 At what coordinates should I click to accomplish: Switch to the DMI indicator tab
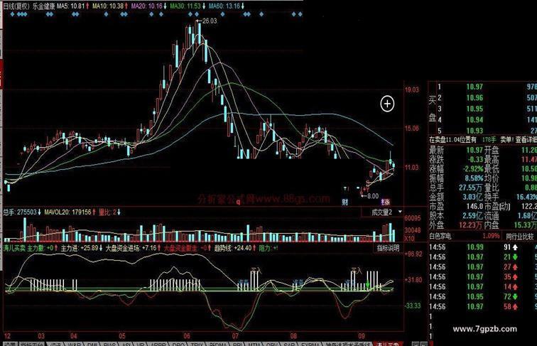click(x=92, y=344)
